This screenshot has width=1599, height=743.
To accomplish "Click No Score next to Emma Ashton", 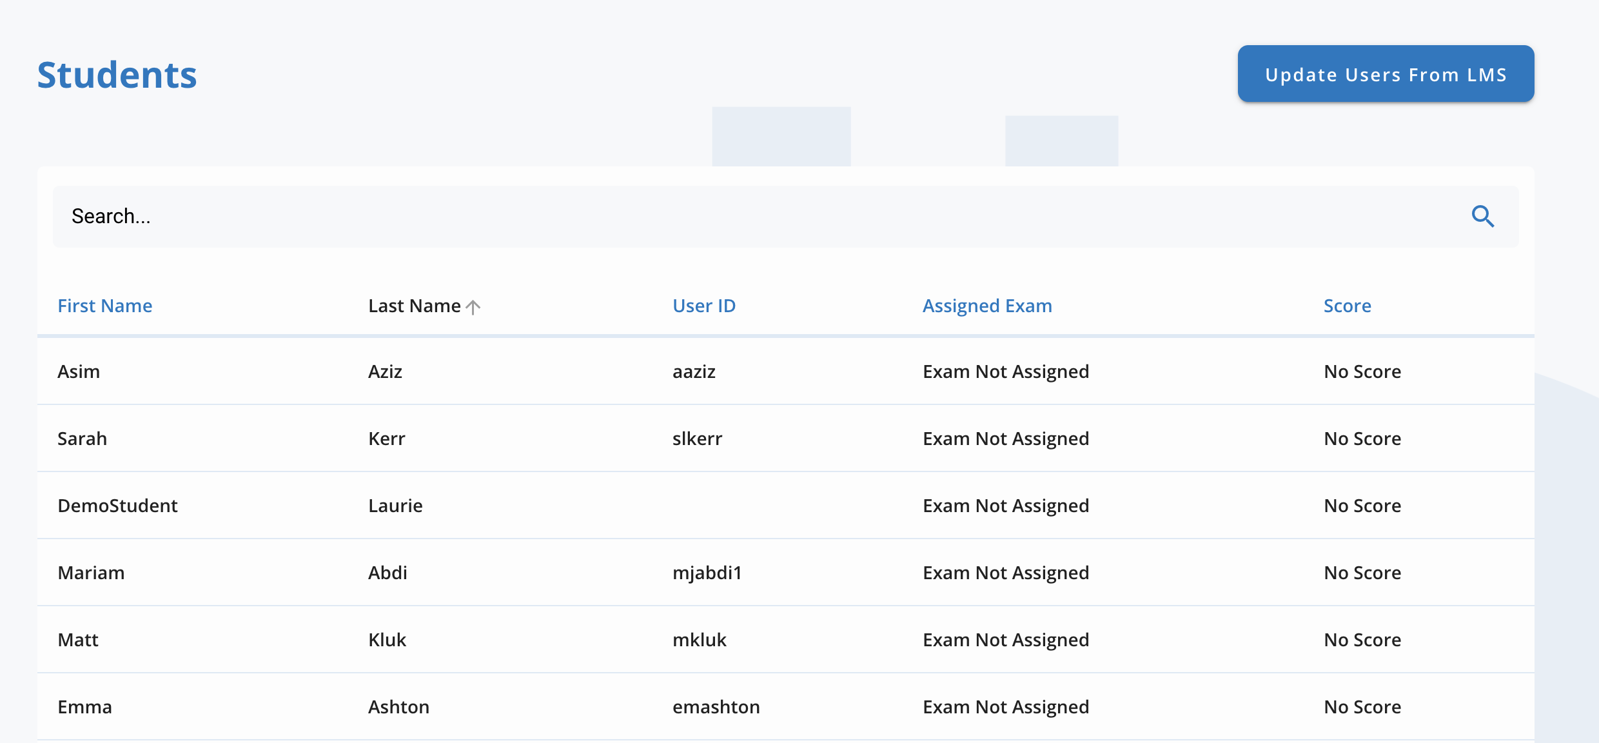I will pos(1362,707).
